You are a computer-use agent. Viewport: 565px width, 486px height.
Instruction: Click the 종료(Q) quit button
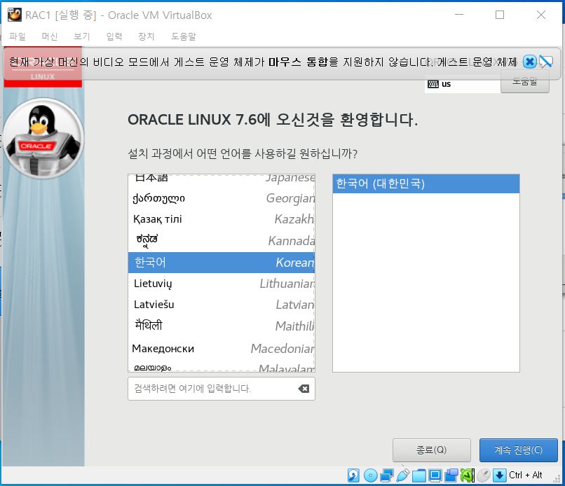click(432, 450)
